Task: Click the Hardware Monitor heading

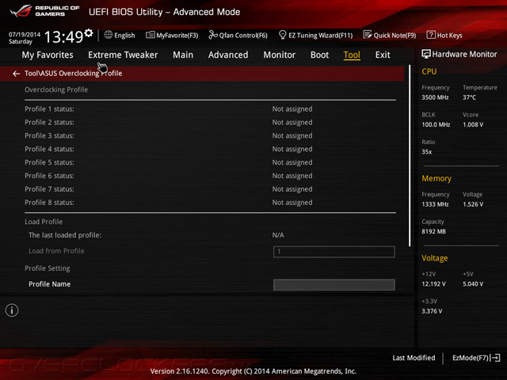Action: [x=465, y=55]
